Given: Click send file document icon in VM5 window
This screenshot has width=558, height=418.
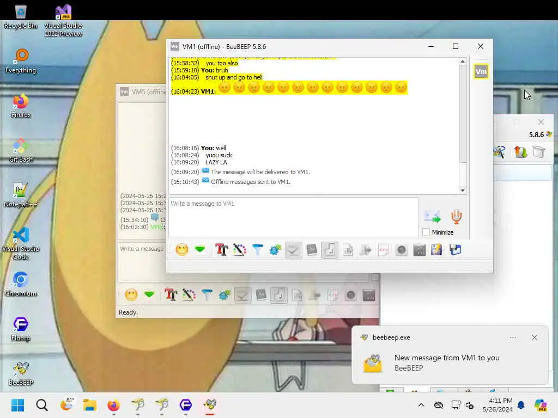Looking at the screenshot, I should (297, 294).
